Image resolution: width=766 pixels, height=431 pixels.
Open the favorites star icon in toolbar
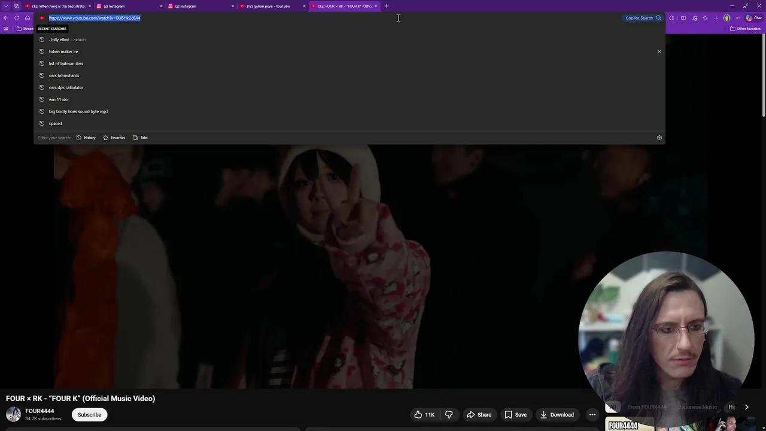coord(705,18)
